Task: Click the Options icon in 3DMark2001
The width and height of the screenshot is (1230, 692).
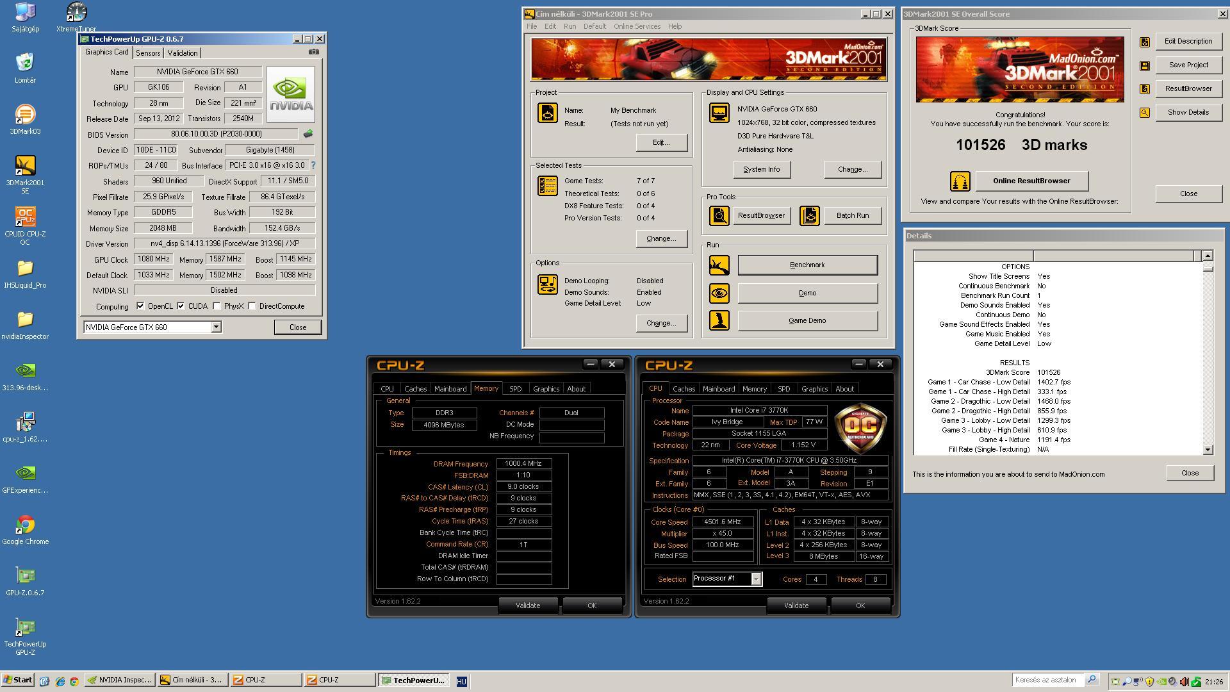Action: tap(548, 284)
